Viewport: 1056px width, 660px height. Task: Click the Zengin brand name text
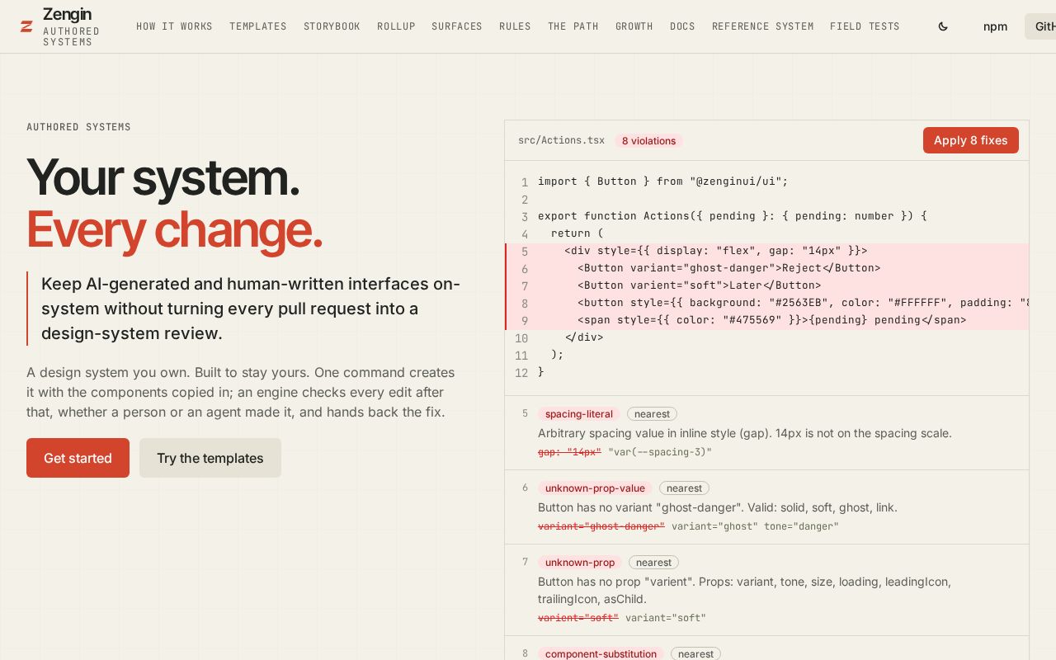pos(67,14)
